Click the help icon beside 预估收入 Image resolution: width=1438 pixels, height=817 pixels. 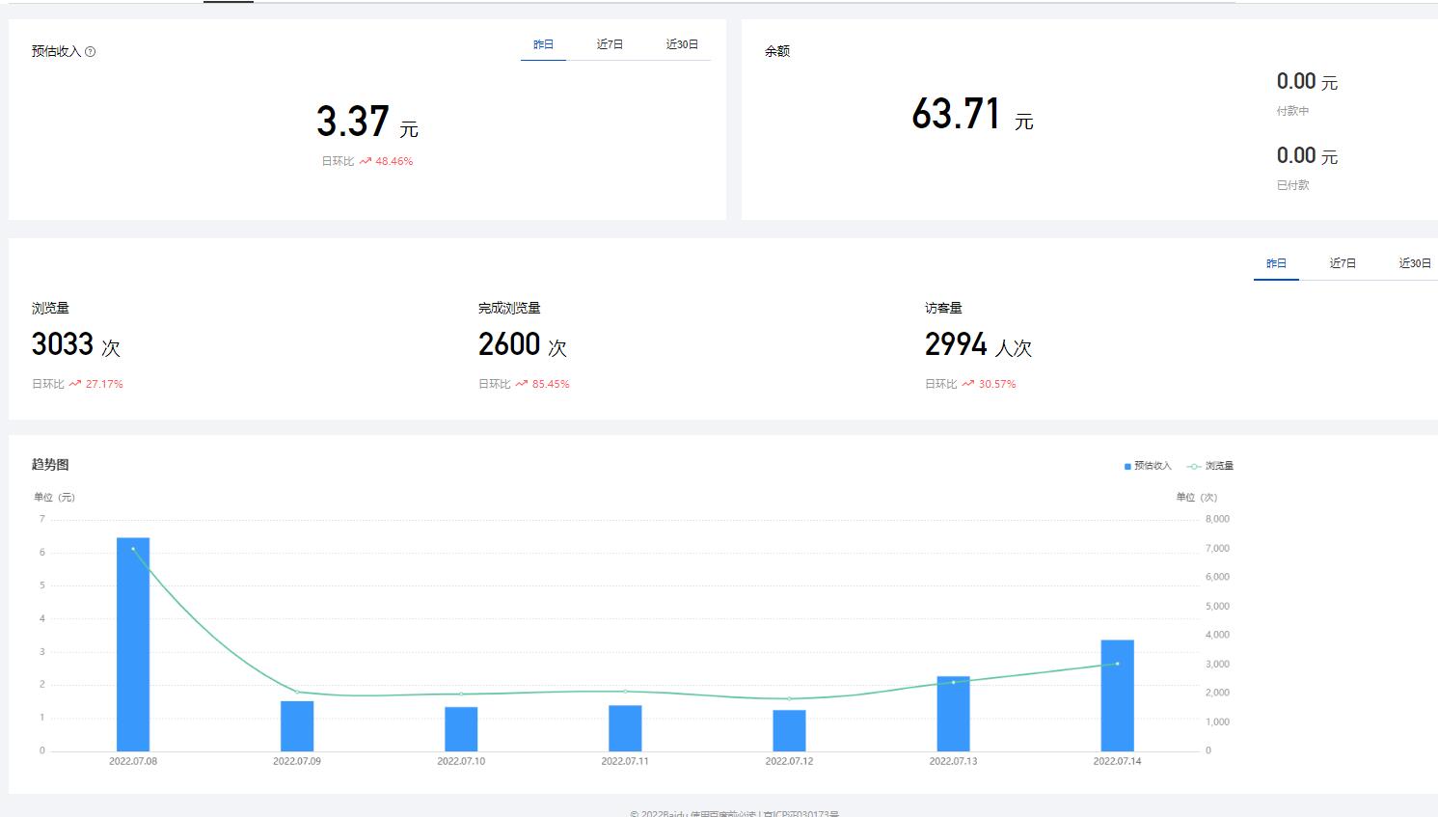(x=91, y=52)
